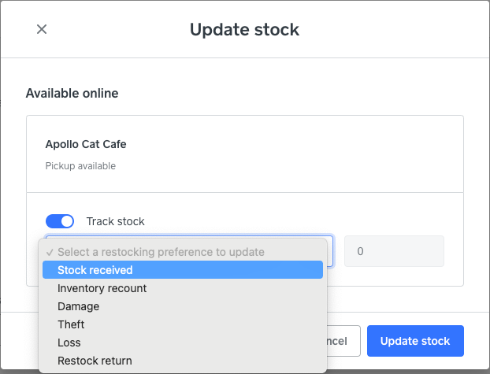Focus the stock quantity input field

(x=394, y=251)
